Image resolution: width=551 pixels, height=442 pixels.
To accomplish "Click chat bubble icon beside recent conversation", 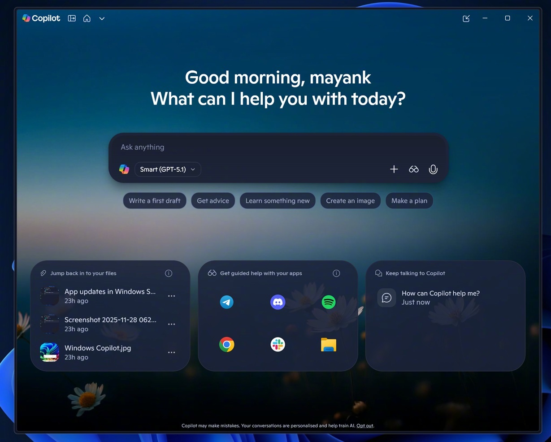I will [386, 298].
